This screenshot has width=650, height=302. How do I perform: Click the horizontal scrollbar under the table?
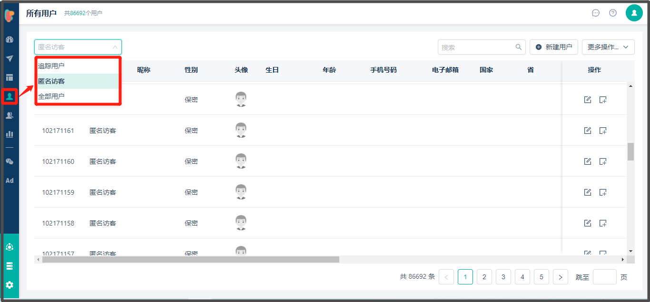[x=190, y=260]
